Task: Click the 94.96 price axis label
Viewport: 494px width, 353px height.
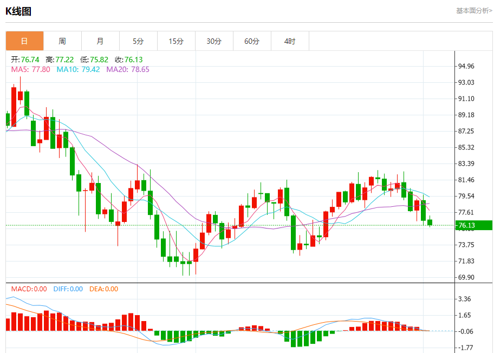Action: pyautogui.click(x=466, y=66)
